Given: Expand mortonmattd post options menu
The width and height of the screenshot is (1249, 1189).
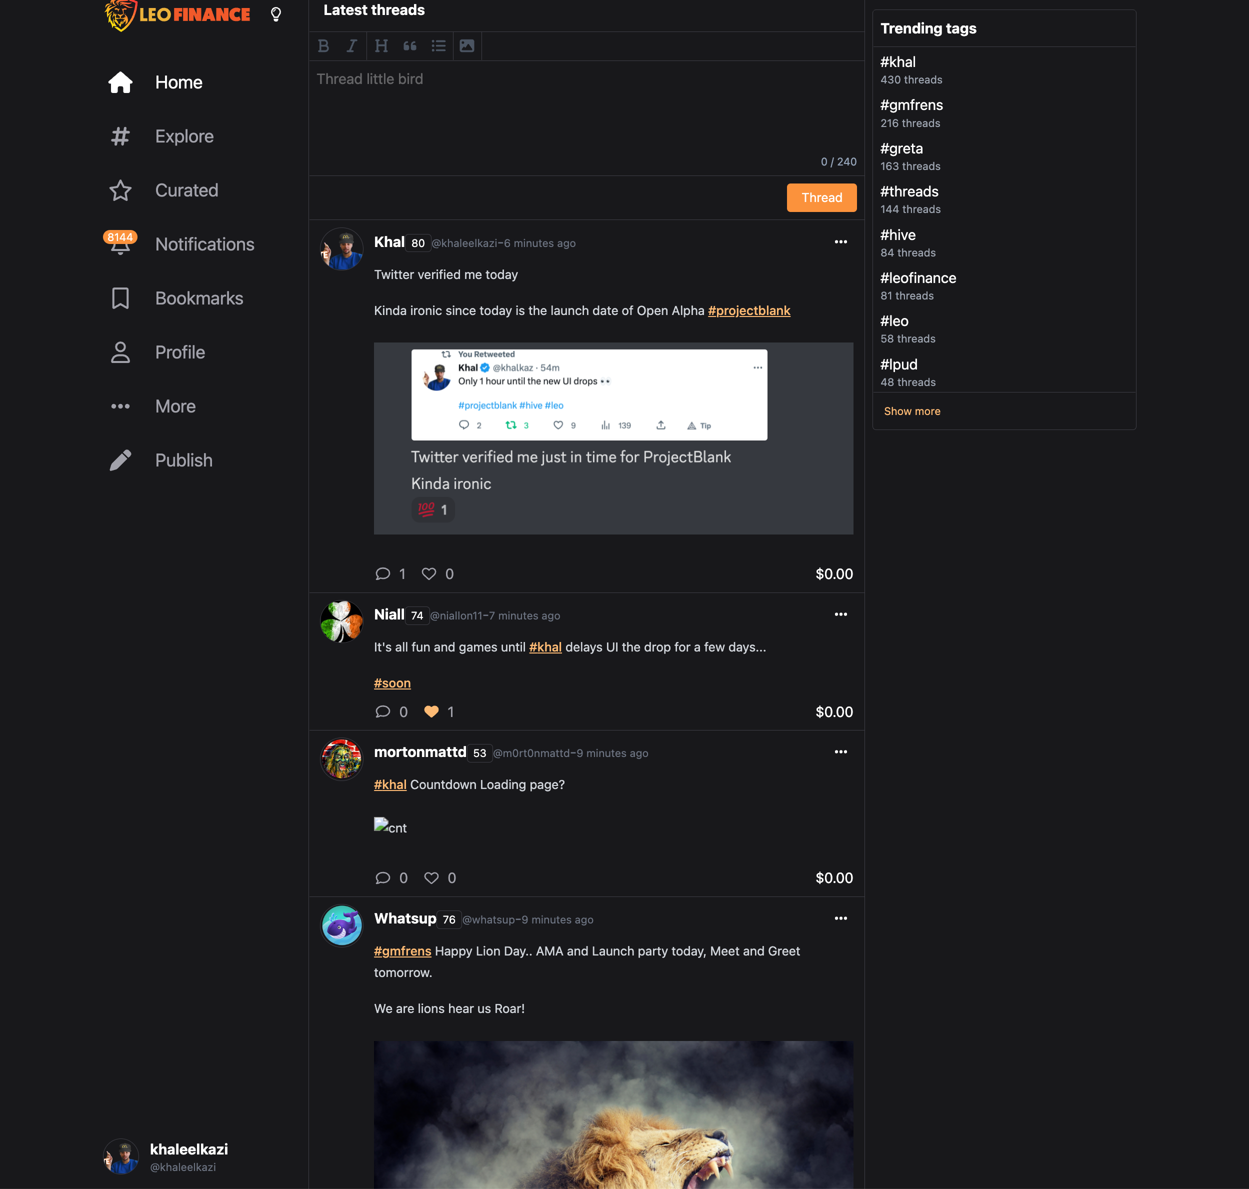Looking at the screenshot, I should coord(841,752).
